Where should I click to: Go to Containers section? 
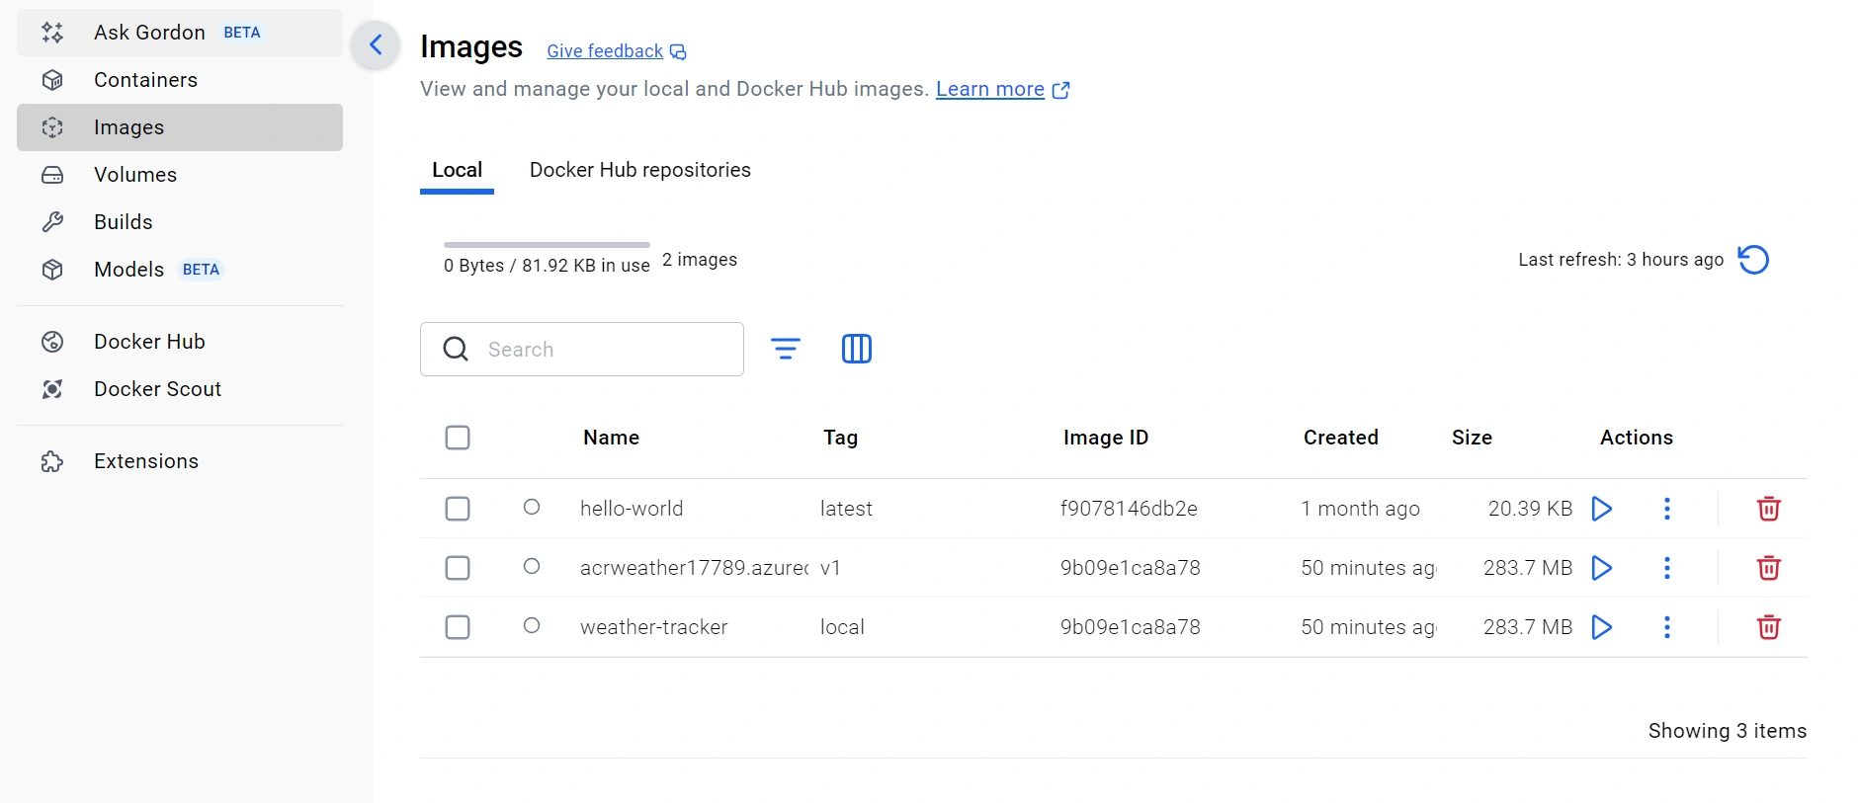(180, 80)
